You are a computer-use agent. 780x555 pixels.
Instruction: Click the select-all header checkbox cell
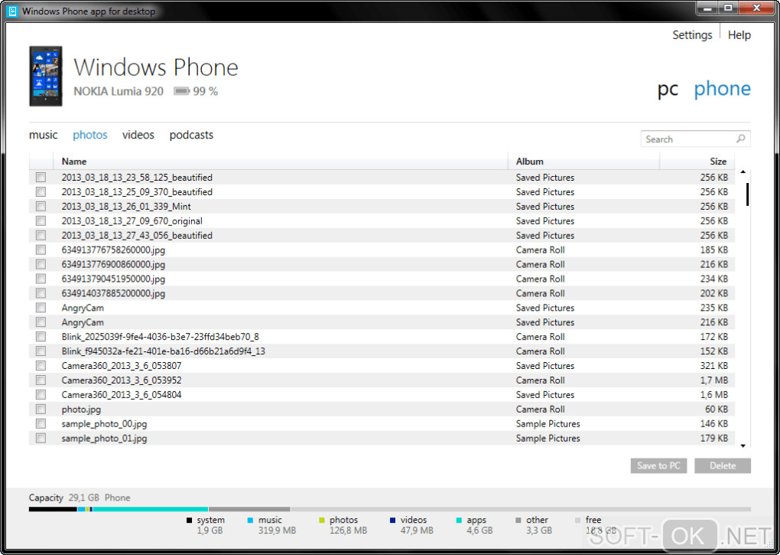41,162
